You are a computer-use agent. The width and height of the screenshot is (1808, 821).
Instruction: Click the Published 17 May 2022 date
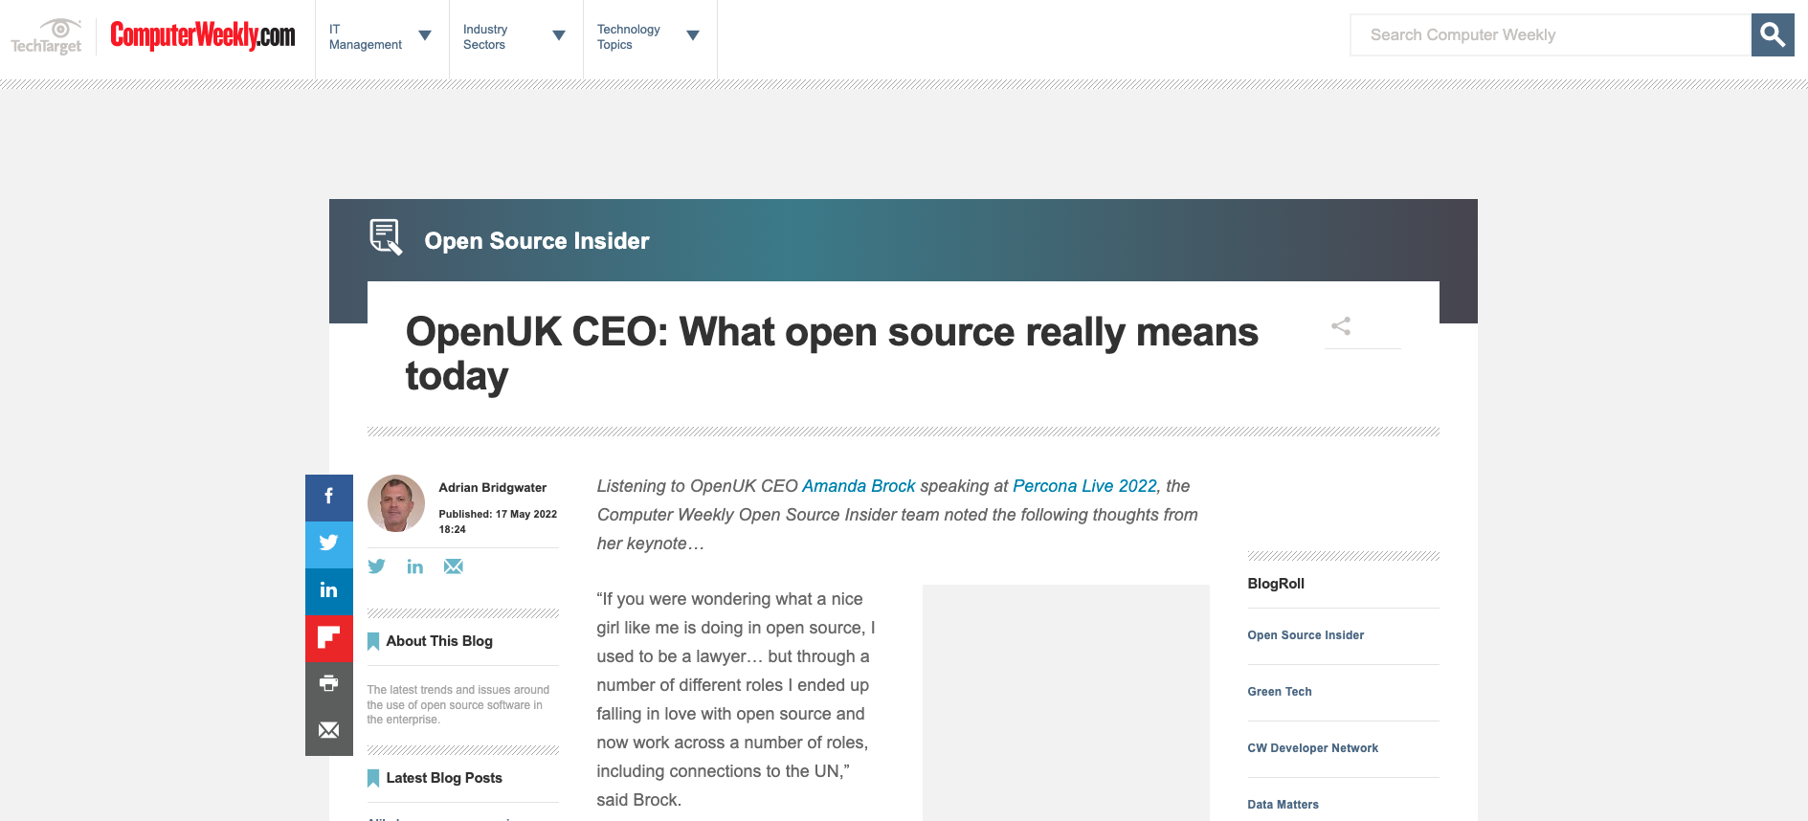[498, 521]
